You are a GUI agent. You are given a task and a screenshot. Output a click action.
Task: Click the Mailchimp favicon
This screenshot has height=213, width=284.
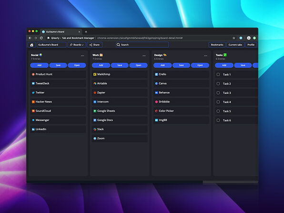point(95,74)
